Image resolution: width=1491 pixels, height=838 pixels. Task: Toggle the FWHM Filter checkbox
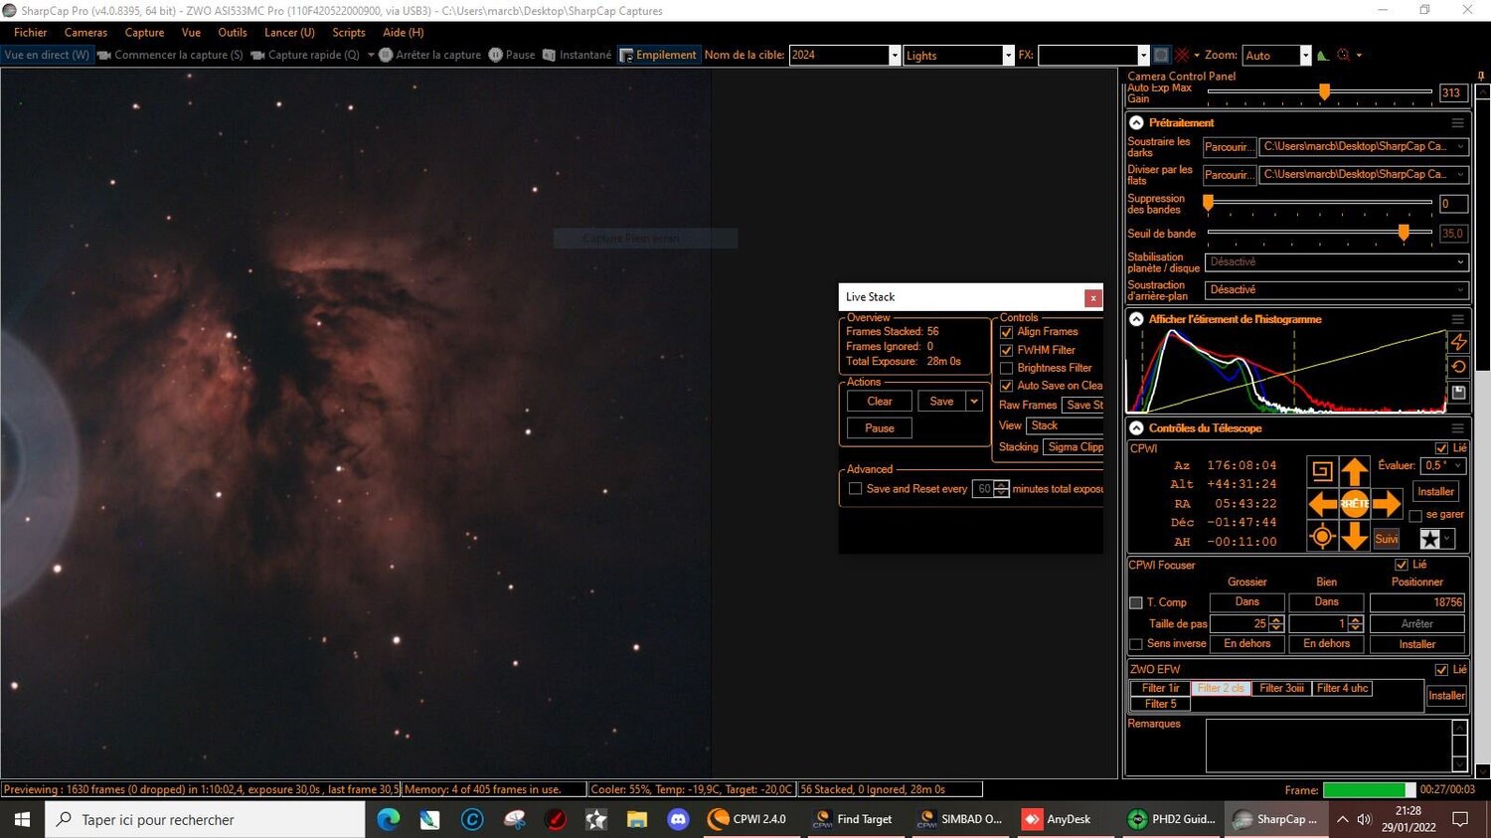(x=1006, y=350)
